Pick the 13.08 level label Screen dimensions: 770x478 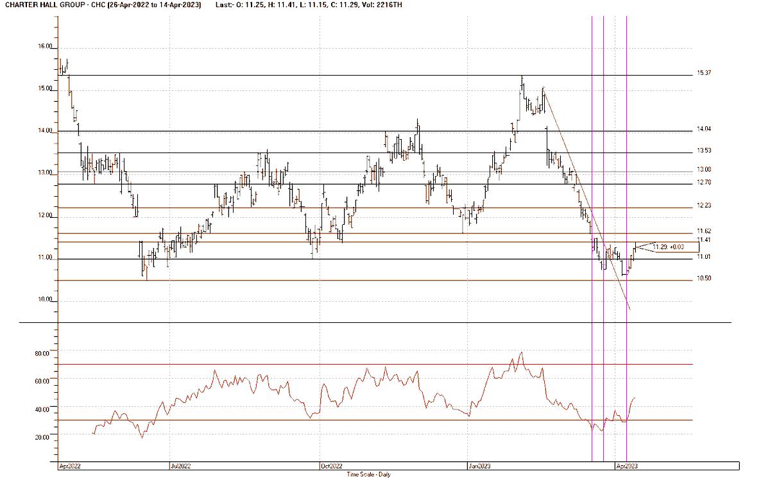tap(704, 170)
